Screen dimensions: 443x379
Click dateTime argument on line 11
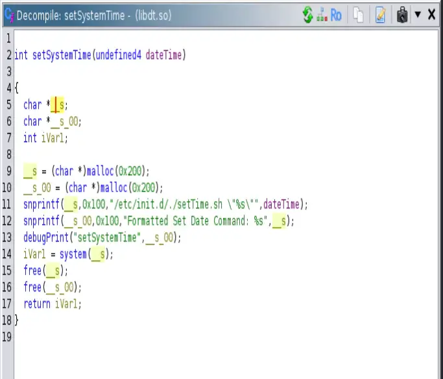point(281,204)
